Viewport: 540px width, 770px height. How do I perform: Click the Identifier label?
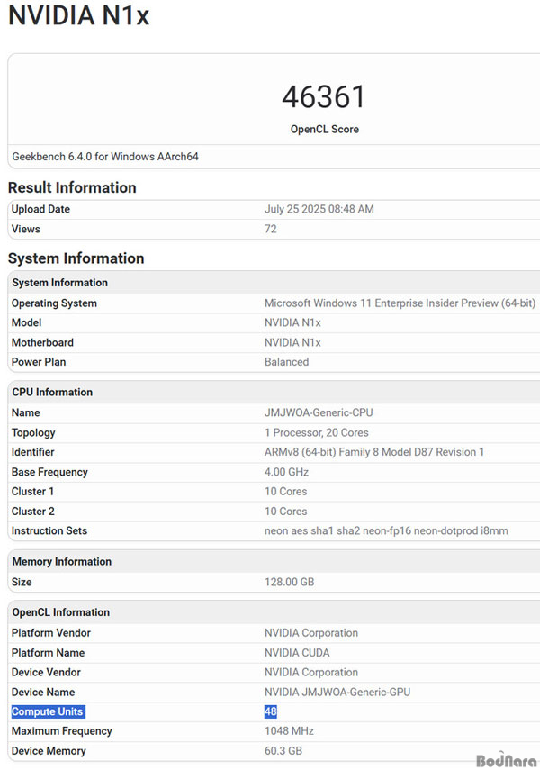pyautogui.click(x=33, y=452)
